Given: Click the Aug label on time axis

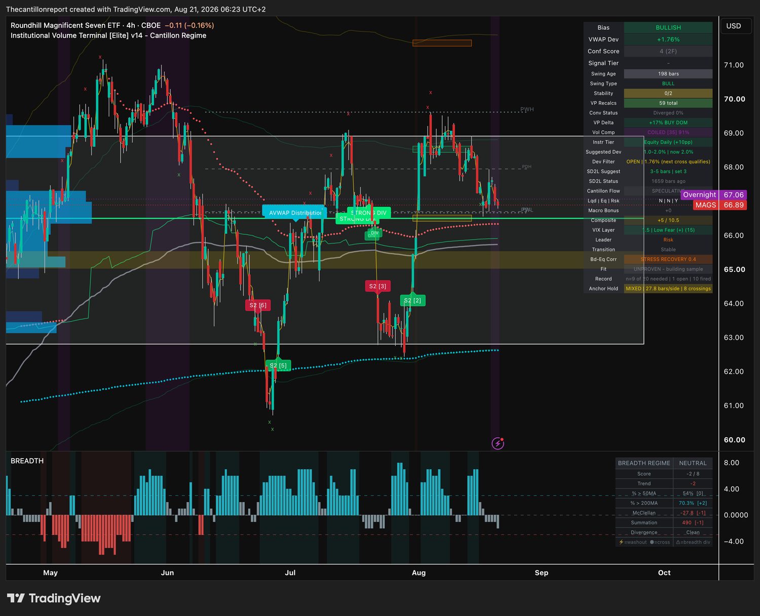Looking at the screenshot, I should [x=419, y=573].
